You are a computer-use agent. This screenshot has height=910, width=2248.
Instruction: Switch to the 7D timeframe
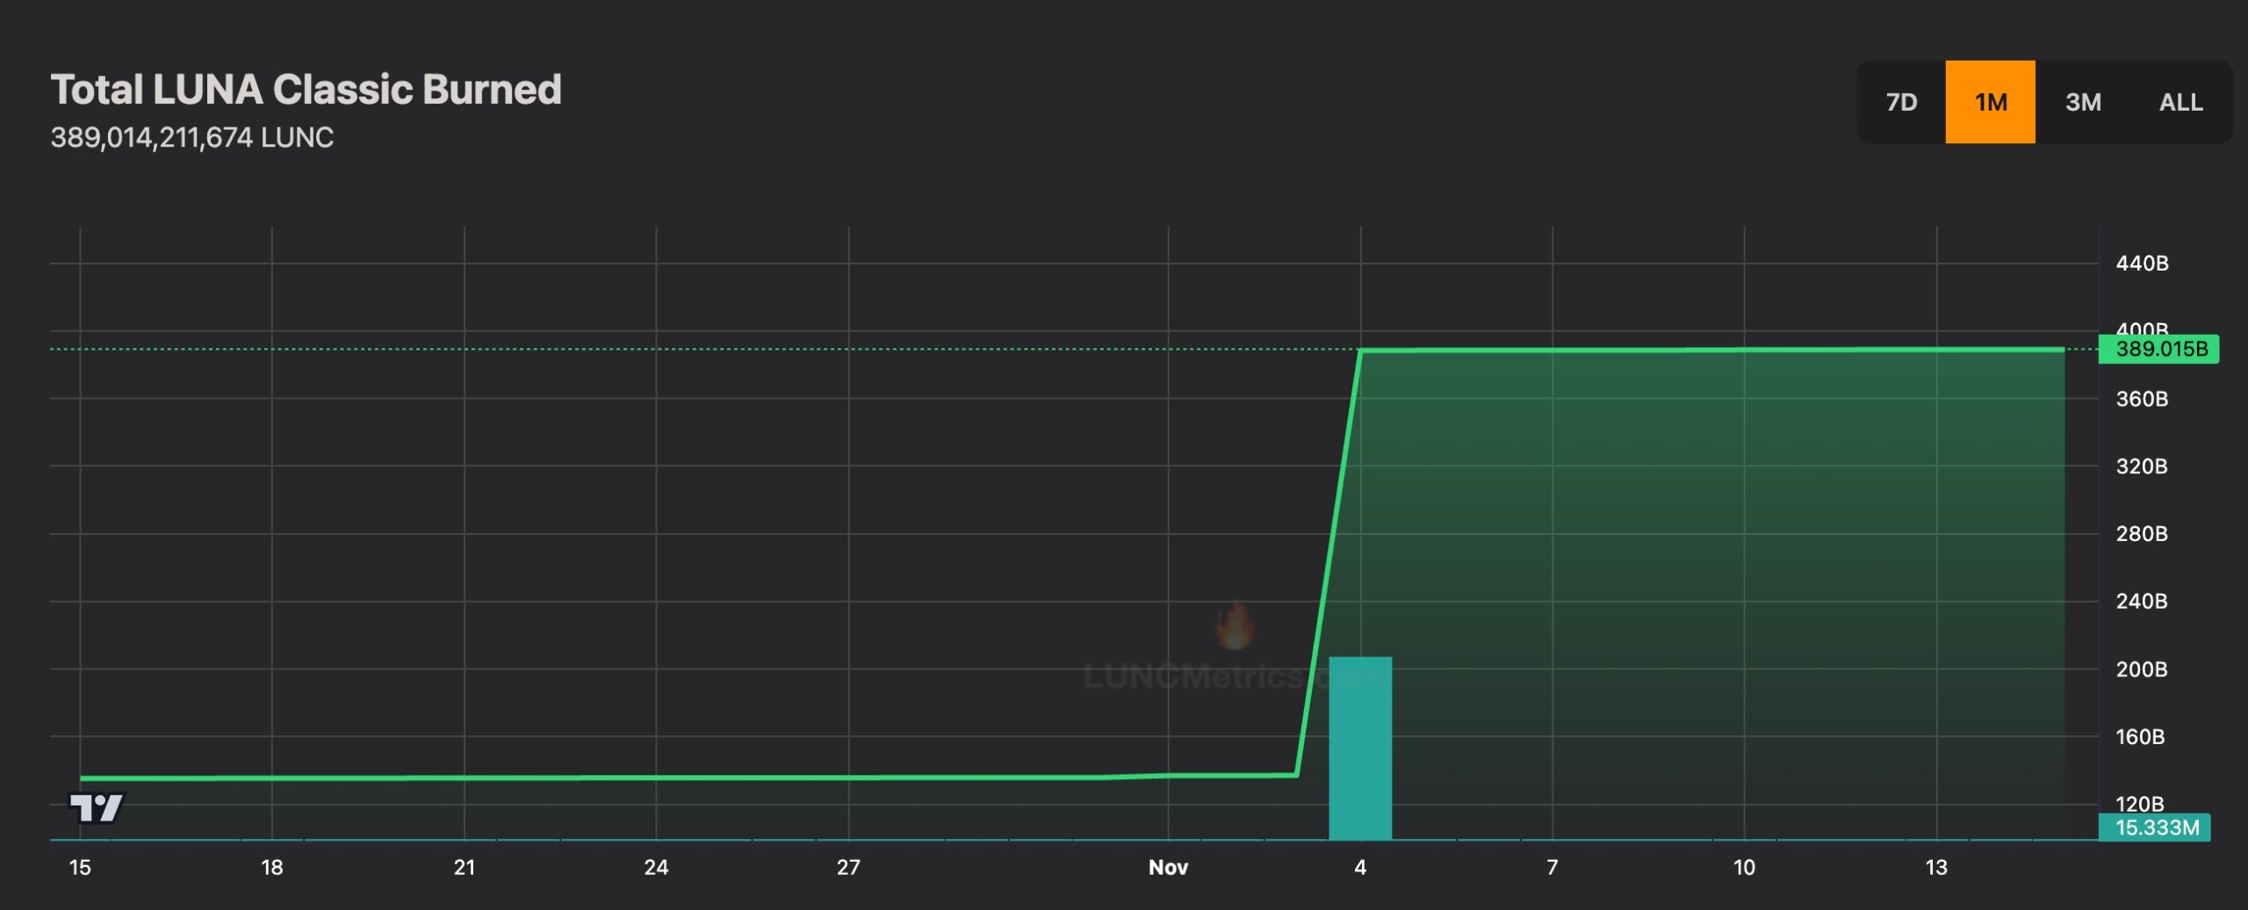(x=1902, y=102)
